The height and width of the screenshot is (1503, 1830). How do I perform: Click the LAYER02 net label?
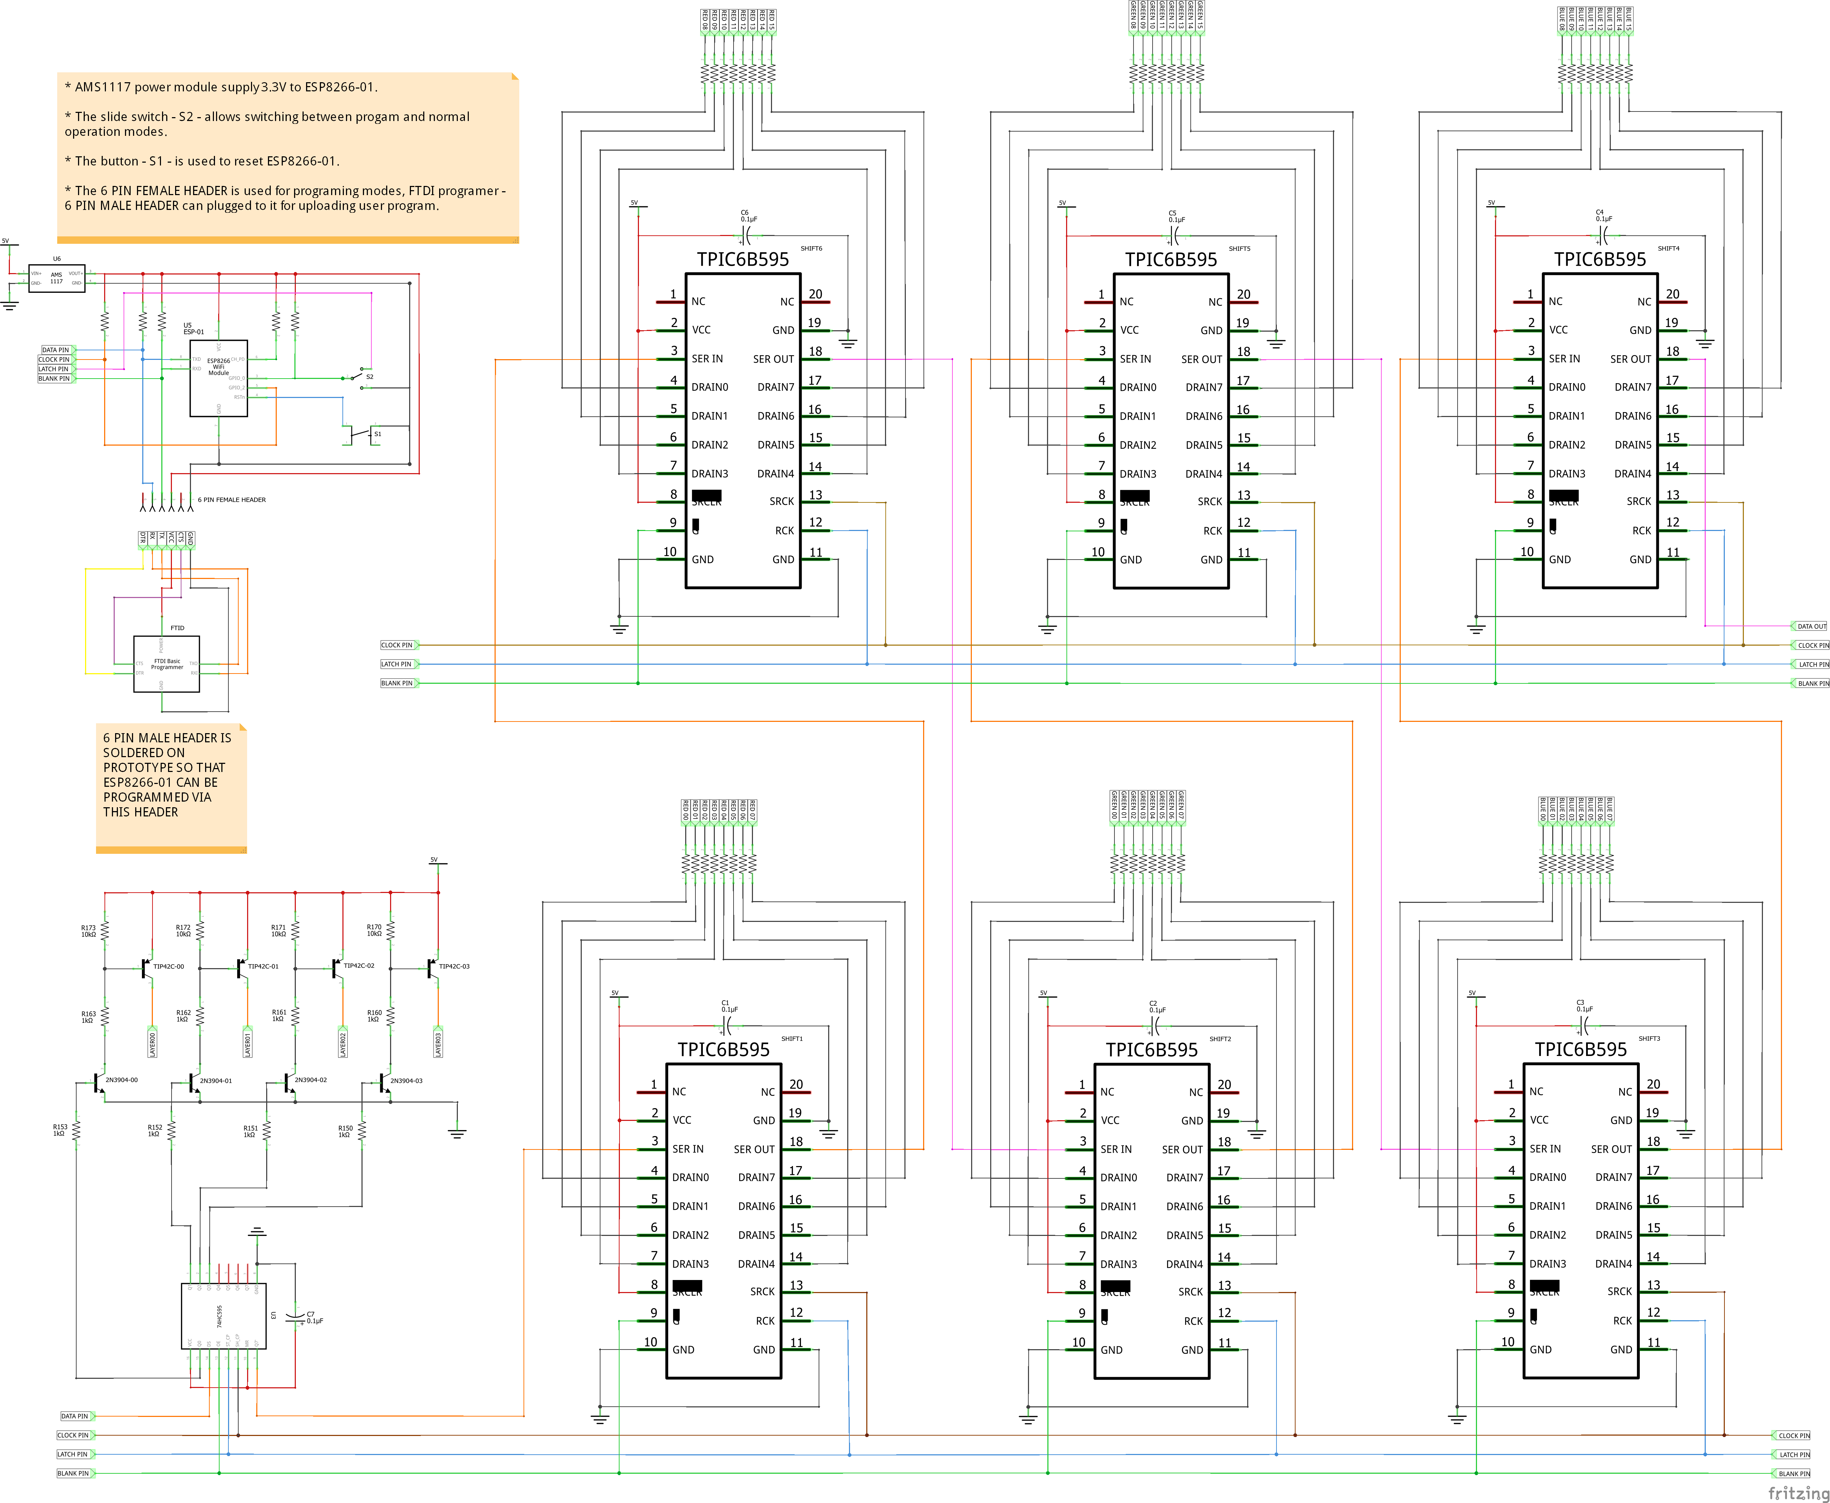343,1042
